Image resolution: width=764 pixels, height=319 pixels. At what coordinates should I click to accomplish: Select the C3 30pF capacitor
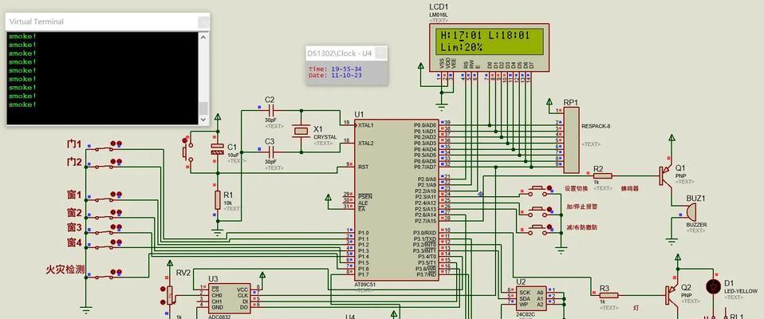[271, 152]
